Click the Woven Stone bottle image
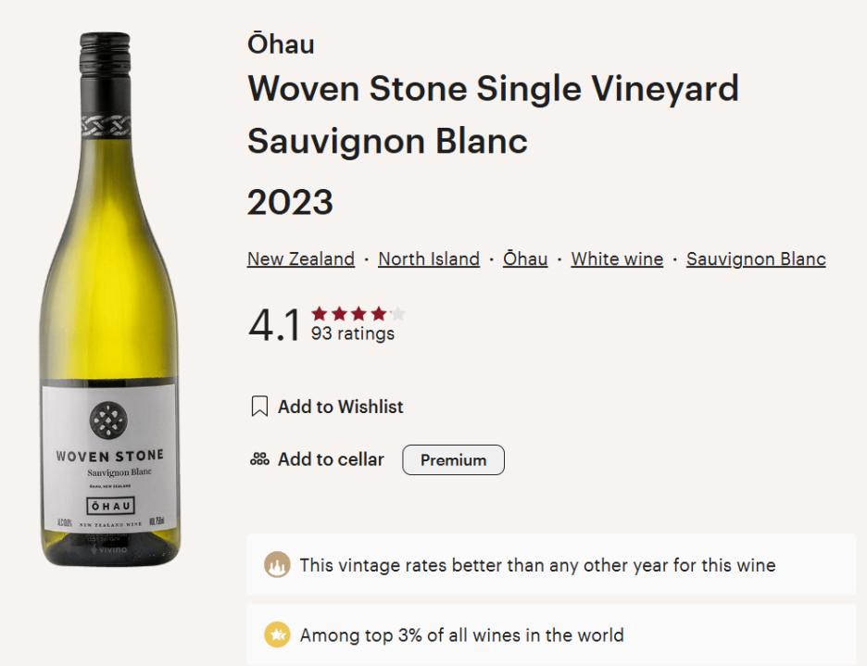The height and width of the screenshot is (666, 867). (x=110, y=298)
